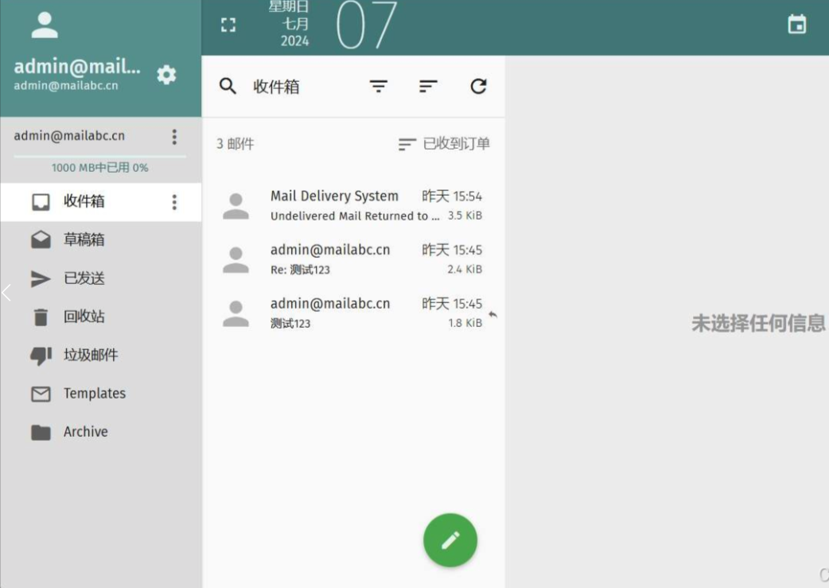Viewport: 829px width, 588px height.
Task: Open the search magnifier icon
Action: click(228, 87)
